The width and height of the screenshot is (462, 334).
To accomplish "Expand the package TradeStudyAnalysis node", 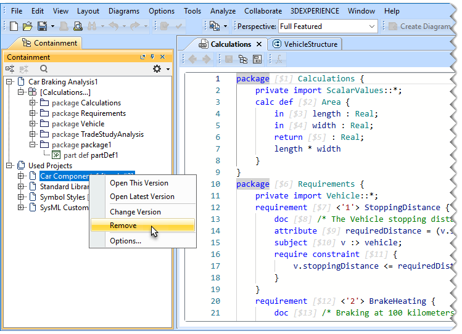I will (x=33, y=134).
